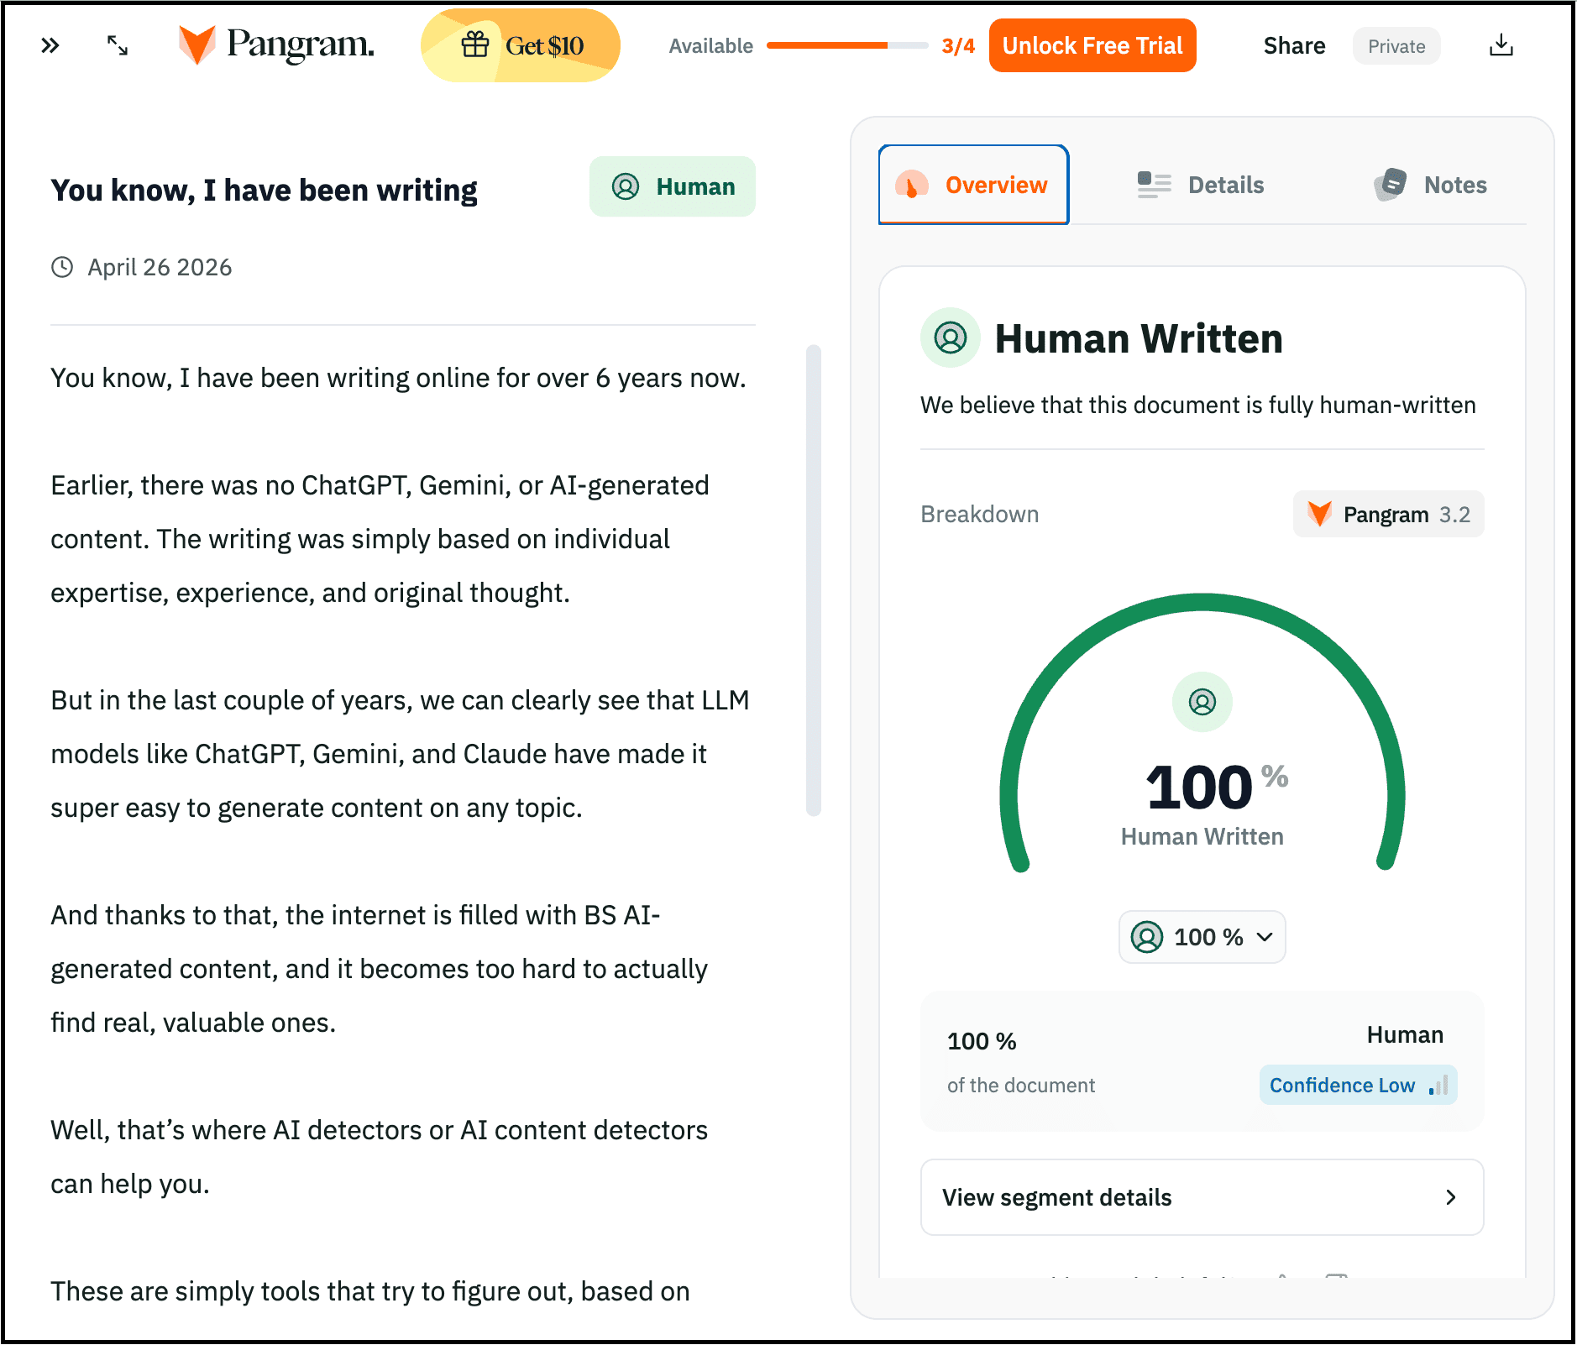The width and height of the screenshot is (1577, 1345).
Task: Click the April 26 2026 date
Action: [x=160, y=267]
